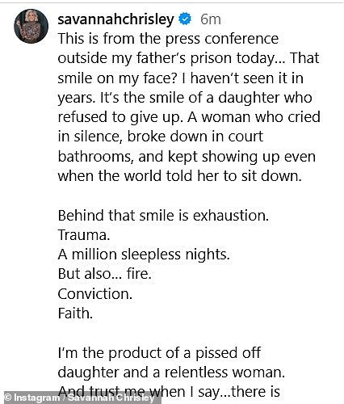Select the line reading 'Trauma.'

click(84, 235)
